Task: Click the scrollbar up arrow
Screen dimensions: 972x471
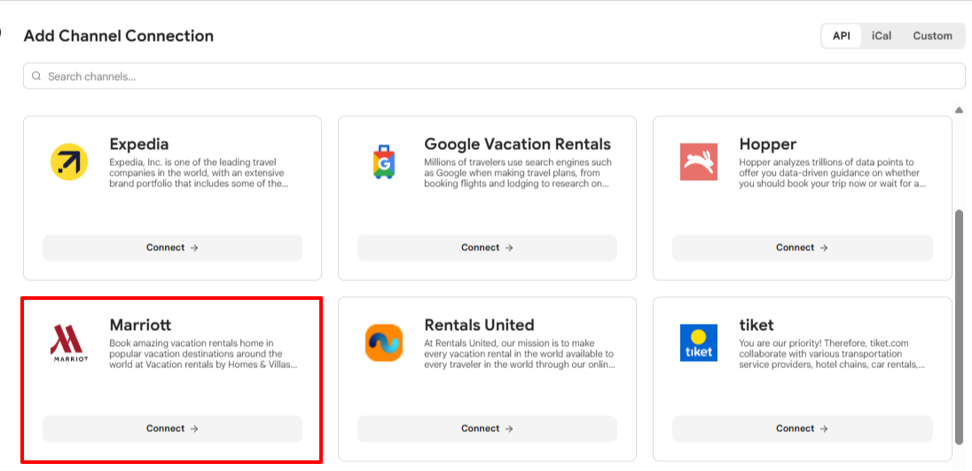Action: [959, 110]
